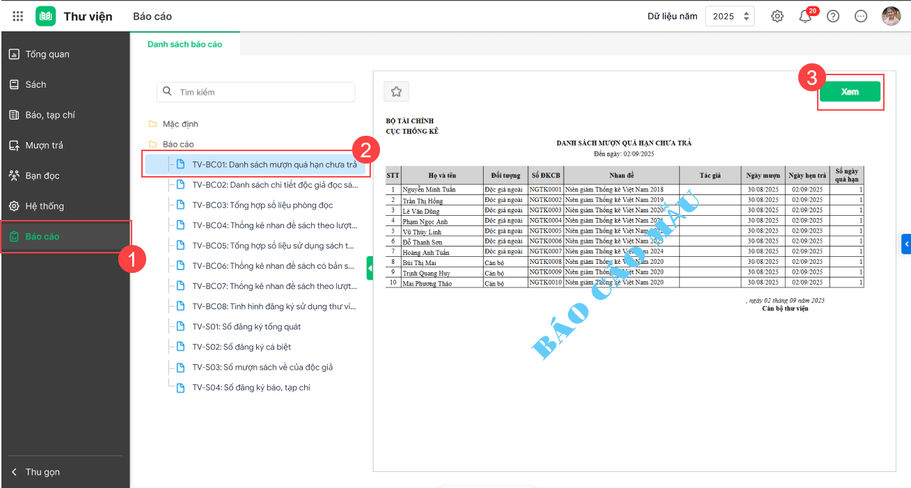This screenshot has width=911, height=488.
Task: Open notifications bell with 20 badge
Action: coord(806,15)
